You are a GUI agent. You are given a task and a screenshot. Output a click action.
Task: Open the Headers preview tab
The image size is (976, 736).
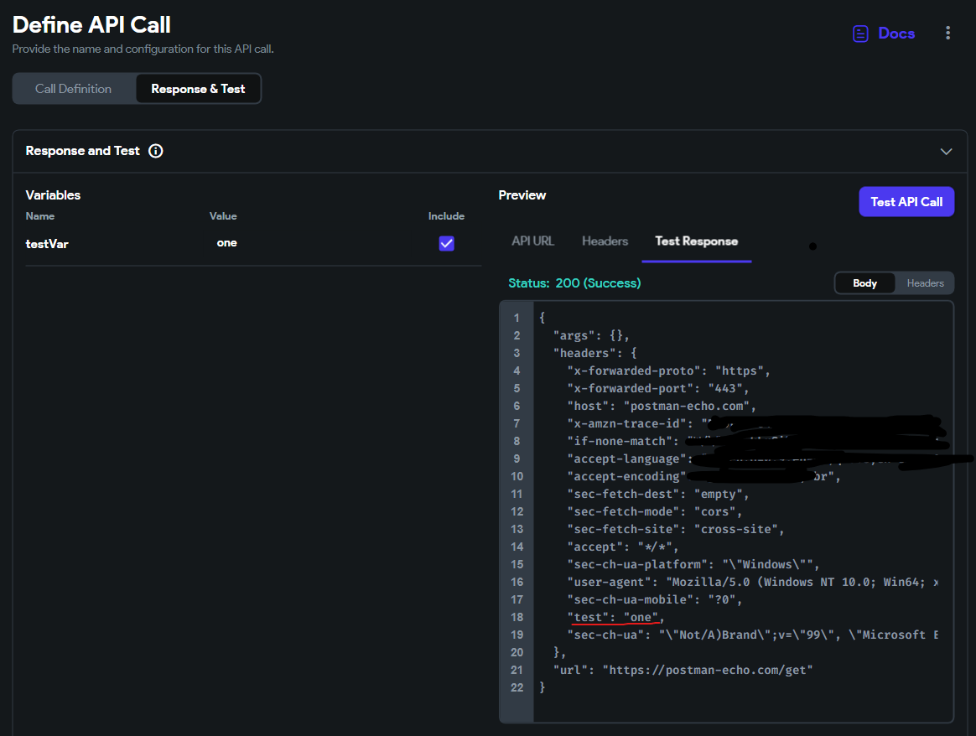coord(605,241)
